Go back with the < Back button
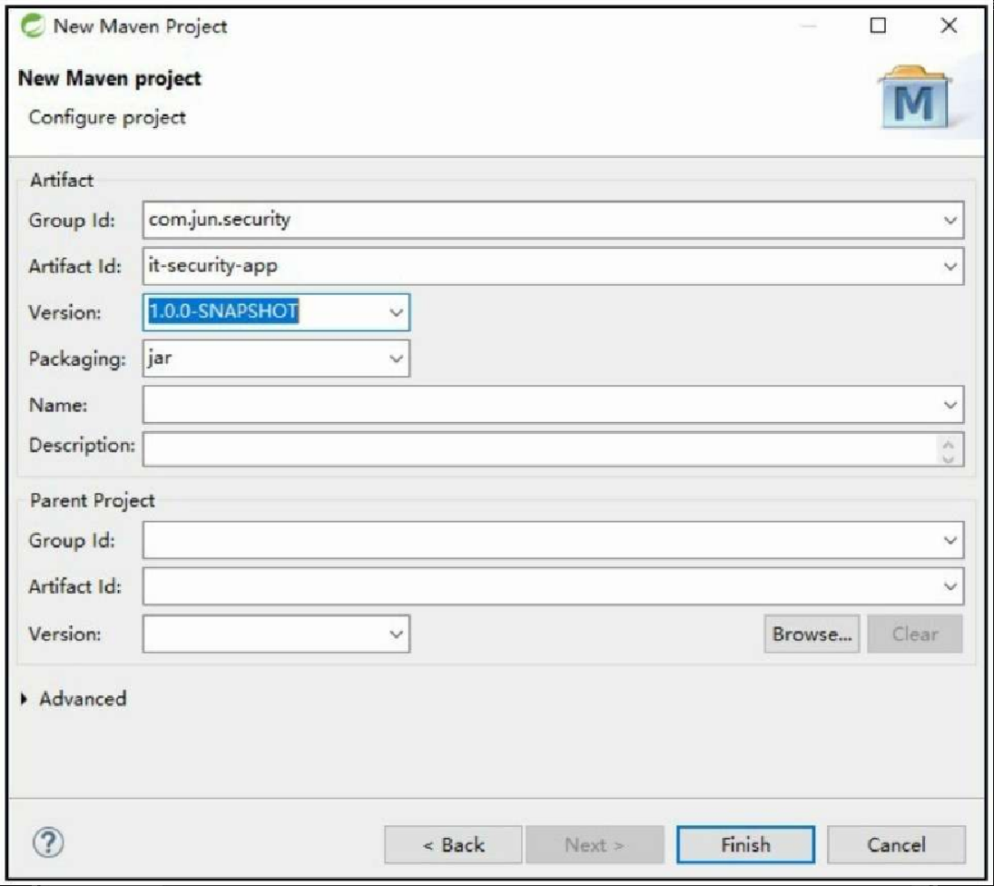The image size is (994, 886). [453, 845]
